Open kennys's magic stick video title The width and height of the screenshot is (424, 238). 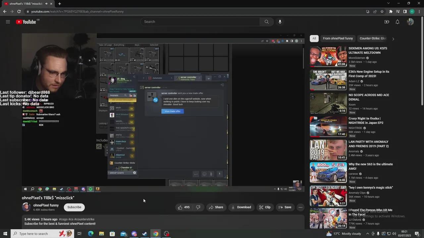[x=371, y=187]
